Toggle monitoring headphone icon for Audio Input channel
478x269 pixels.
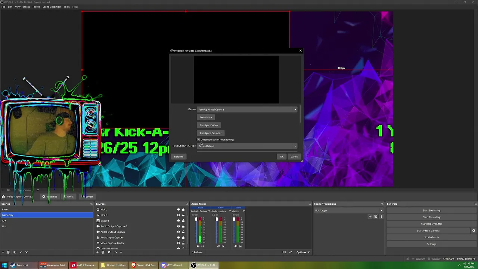pyautogui.click(x=202, y=246)
